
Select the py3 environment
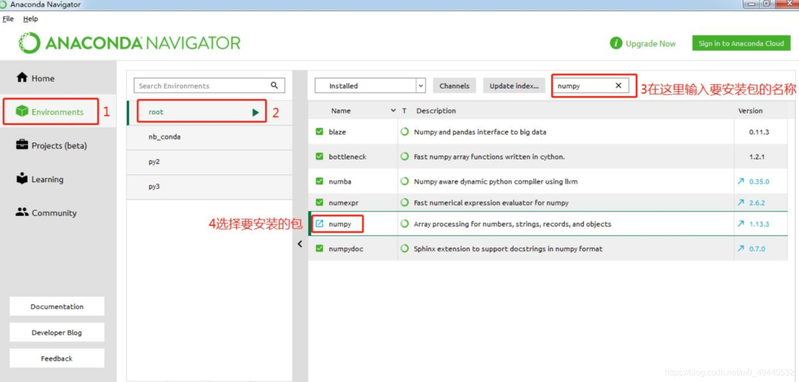[209, 186]
